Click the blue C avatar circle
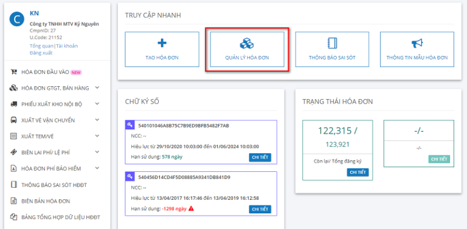 click(x=17, y=19)
